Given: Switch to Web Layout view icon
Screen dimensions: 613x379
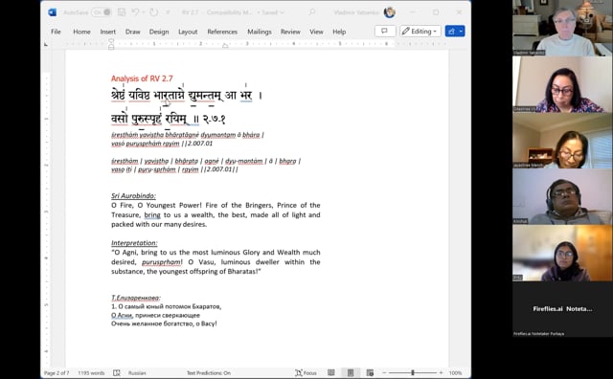Looking at the screenshot, I should 370,372.
